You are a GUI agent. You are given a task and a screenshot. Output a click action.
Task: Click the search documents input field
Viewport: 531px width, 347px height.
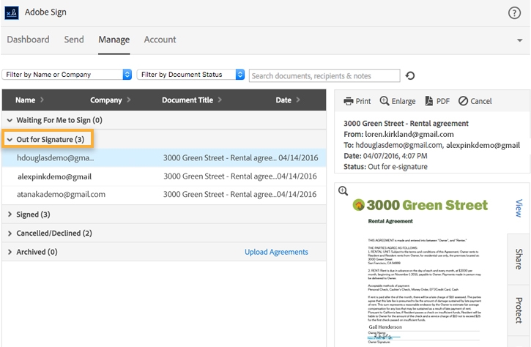click(x=324, y=75)
